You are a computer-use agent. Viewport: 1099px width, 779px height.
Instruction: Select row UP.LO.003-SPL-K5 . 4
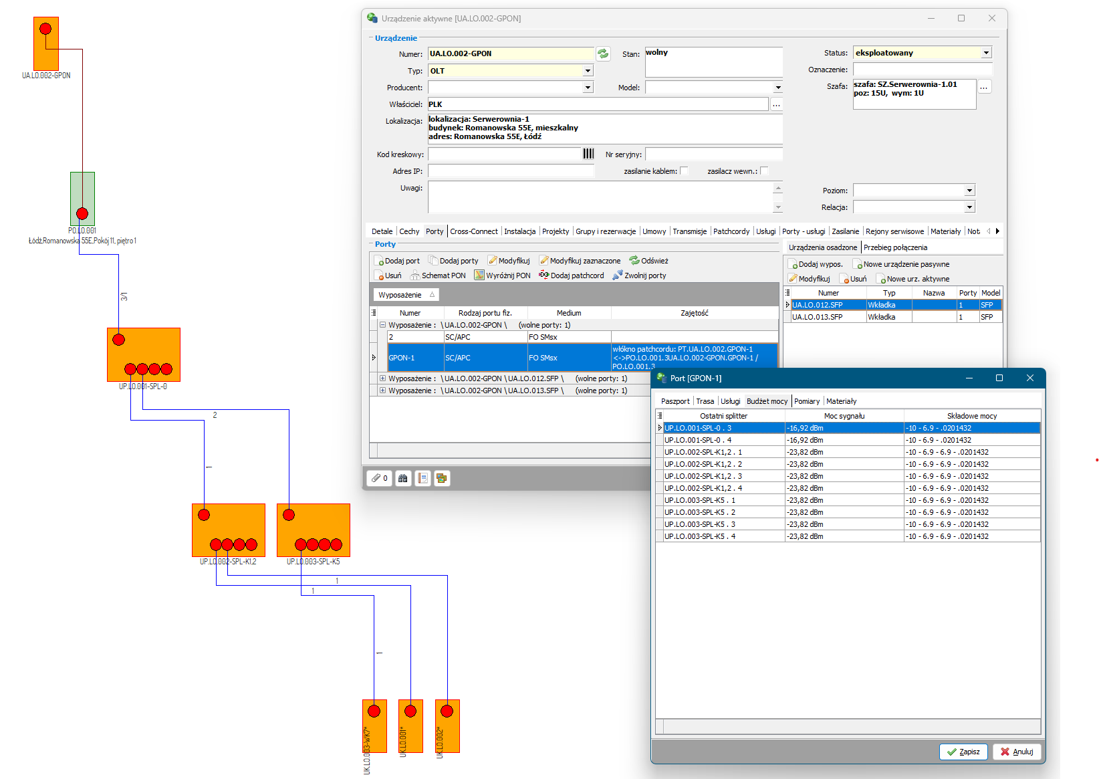[x=848, y=536]
